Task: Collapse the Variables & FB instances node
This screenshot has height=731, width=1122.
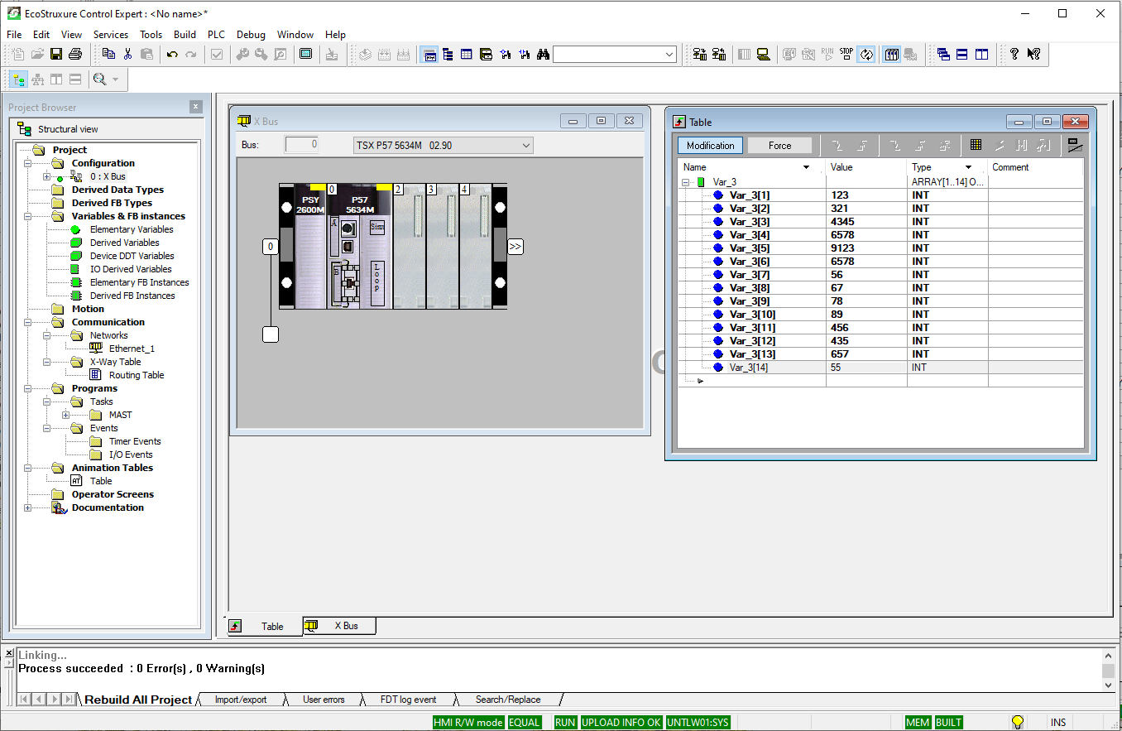Action: 28,216
